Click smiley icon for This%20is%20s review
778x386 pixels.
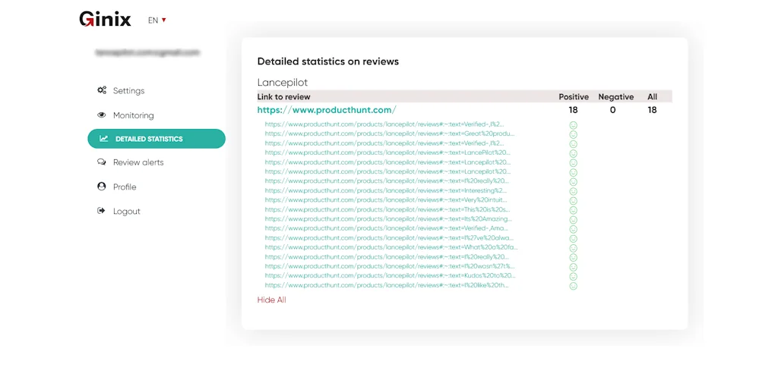(573, 210)
